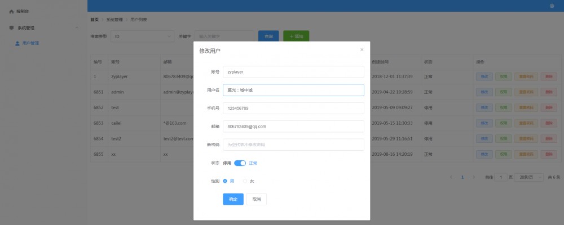The height and width of the screenshot is (225, 564).
Task: Open the 控制台 home icon in the sidebar
Action: [11, 11]
